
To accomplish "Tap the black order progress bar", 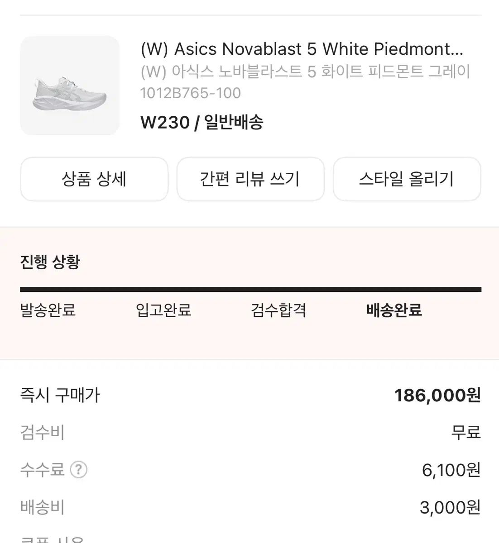I will click(x=250, y=290).
